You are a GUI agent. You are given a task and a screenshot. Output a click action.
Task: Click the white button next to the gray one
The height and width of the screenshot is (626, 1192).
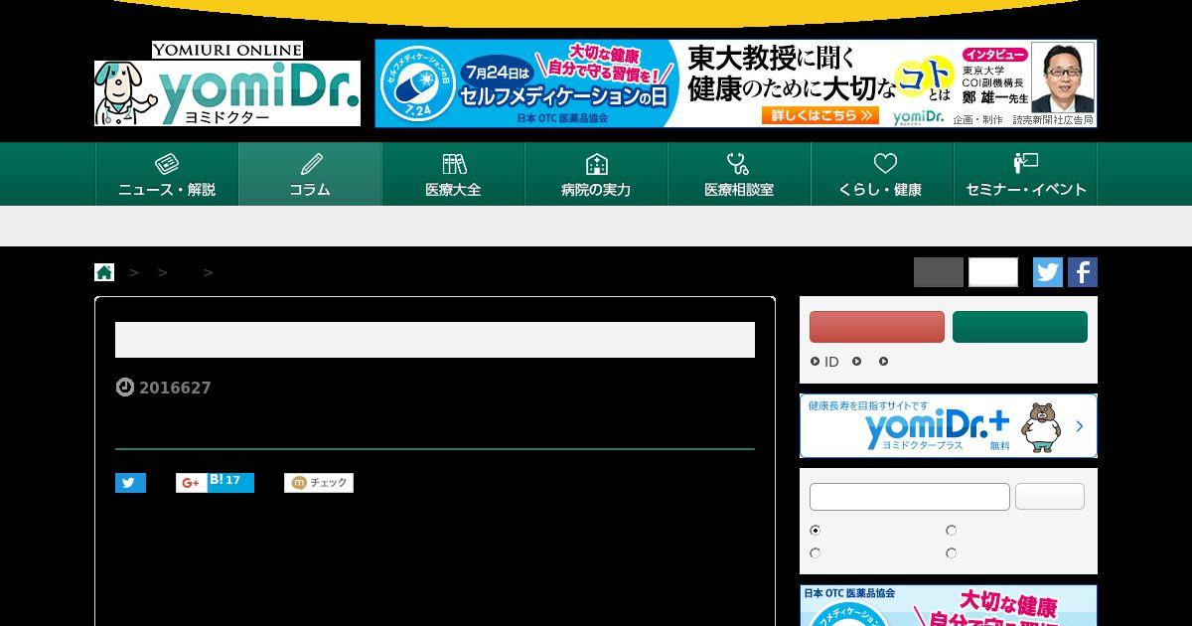point(993,272)
